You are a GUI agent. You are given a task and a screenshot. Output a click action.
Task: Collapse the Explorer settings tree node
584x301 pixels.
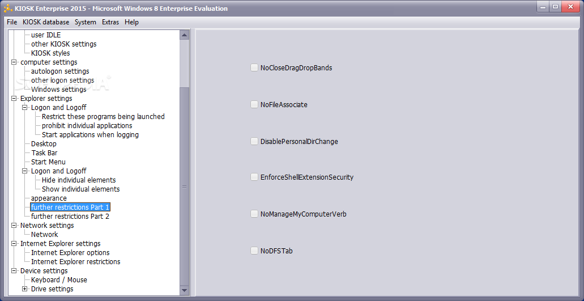pos(14,99)
